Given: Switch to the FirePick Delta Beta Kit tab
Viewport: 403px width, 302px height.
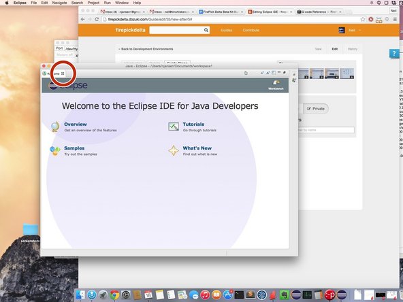Looking at the screenshot, I should tap(221, 12).
